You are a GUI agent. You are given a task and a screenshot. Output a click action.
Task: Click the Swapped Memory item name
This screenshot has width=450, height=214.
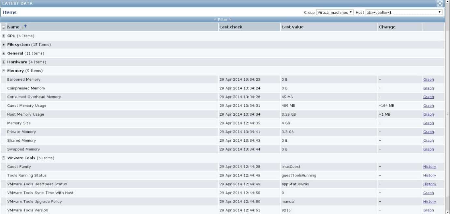point(23,149)
